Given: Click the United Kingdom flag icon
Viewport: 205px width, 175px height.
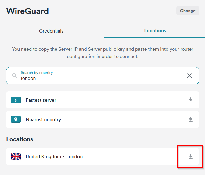Looking at the screenshot, I should pyautogui.click(x=16, y=156).
